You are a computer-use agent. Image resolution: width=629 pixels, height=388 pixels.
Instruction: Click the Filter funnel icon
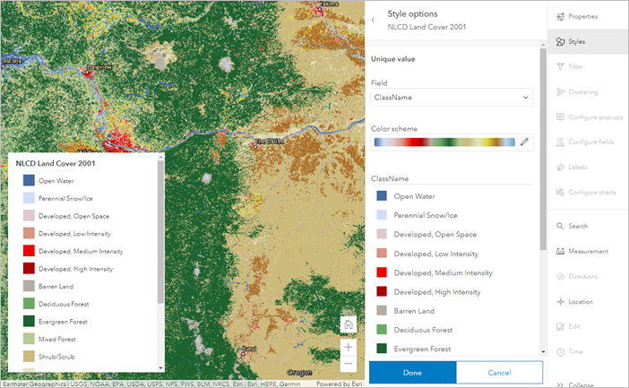[x=560, y=66]
